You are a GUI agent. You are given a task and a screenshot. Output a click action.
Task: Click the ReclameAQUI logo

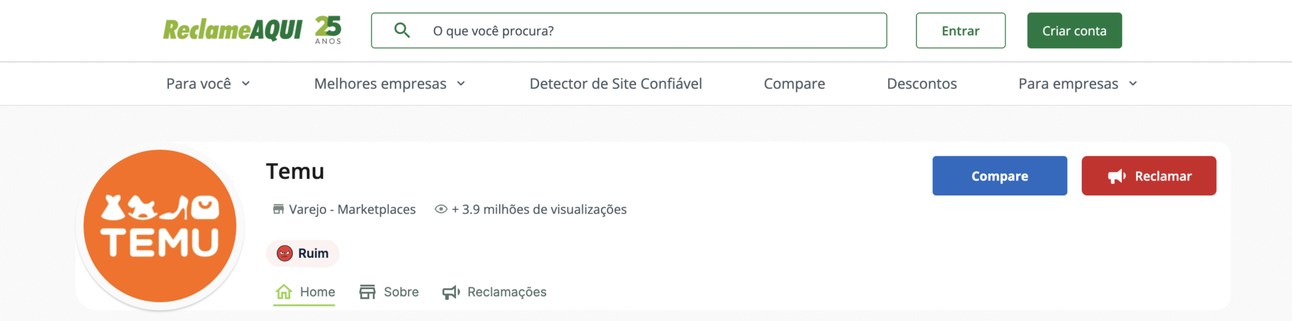click(232, 30)
